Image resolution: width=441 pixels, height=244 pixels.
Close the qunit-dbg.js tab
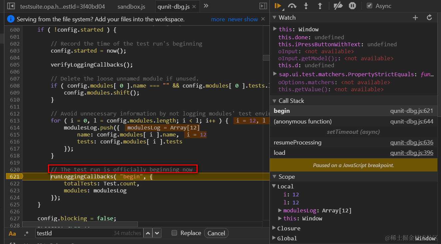[x=194, y=6]
